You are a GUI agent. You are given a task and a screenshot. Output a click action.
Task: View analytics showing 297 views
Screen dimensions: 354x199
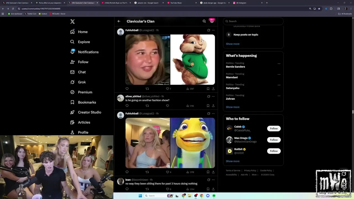click(x=190, y=89)
